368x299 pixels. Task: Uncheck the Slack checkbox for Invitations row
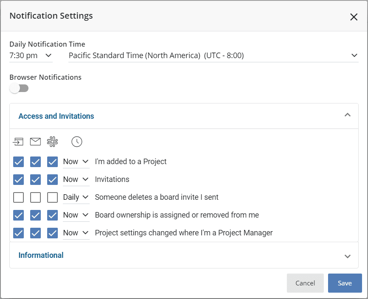[52, 179]
